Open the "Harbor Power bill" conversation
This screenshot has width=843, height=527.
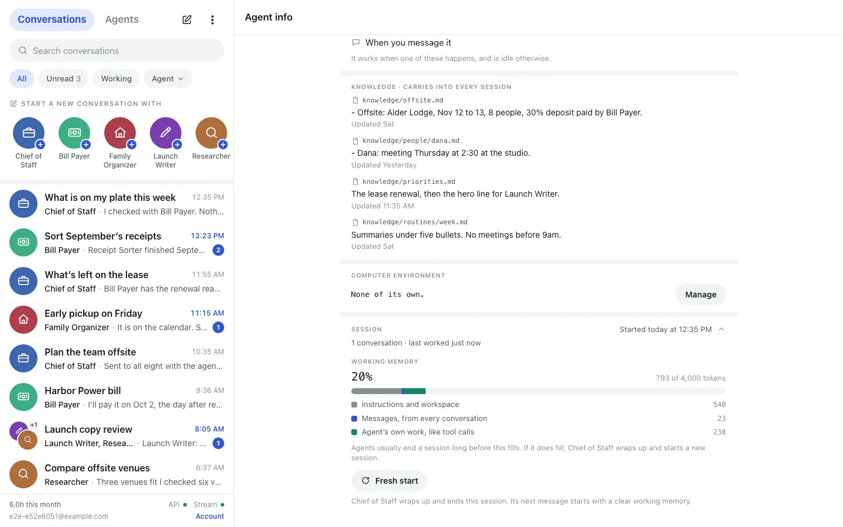pos(117,397)
